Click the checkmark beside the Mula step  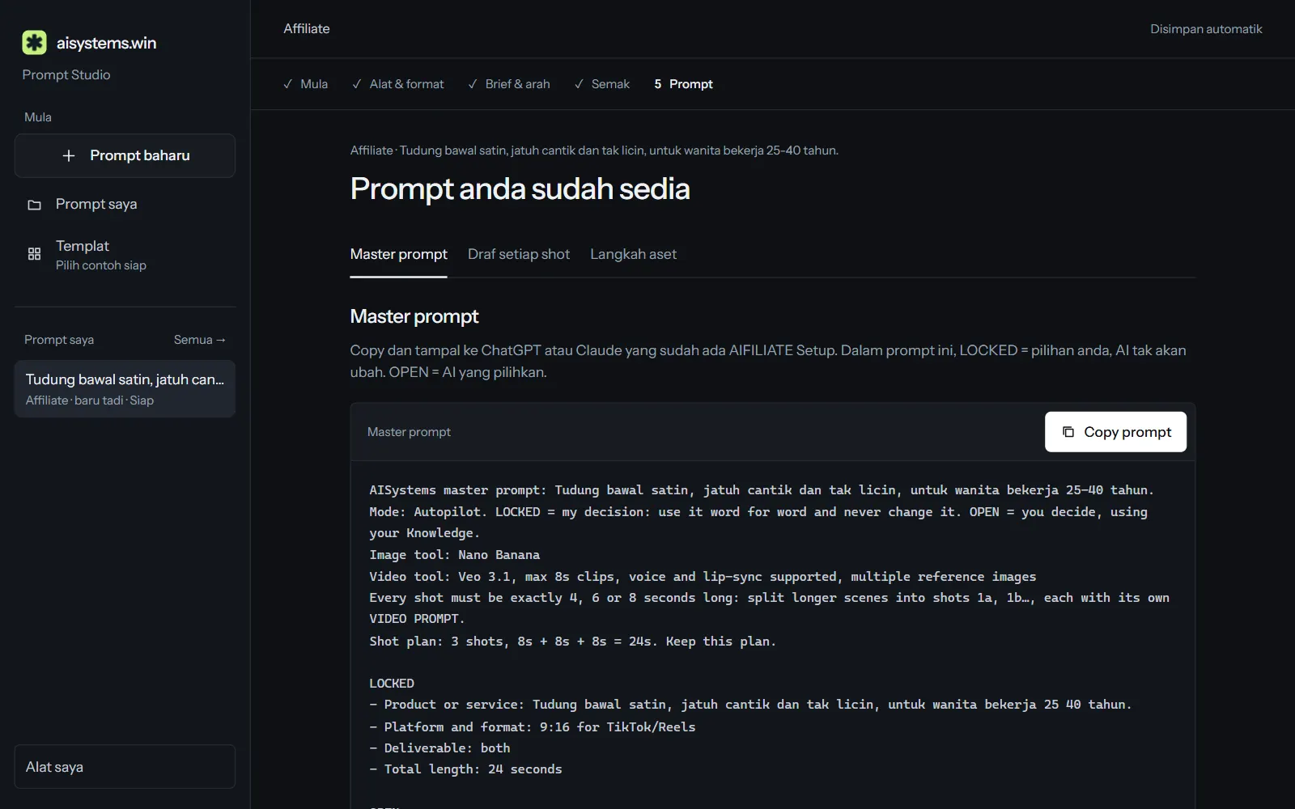[x=288, y=84]
